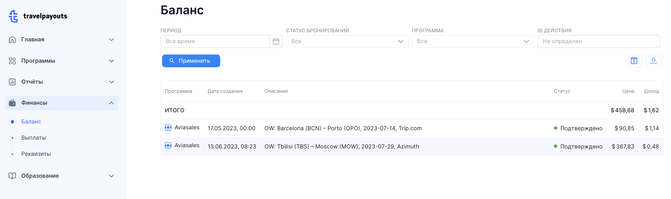Viewport: 671px width, 199px height.
Task: Expand the Отчёты sidebar chevron
Action: coord(111,82)
